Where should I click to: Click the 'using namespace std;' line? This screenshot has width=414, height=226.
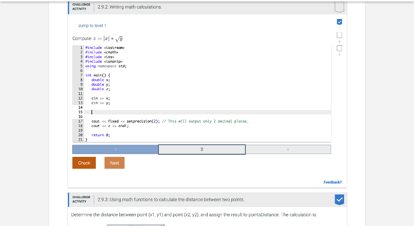click(x=106, y=66)
